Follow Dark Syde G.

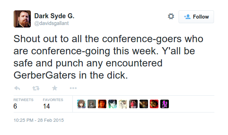196,17
